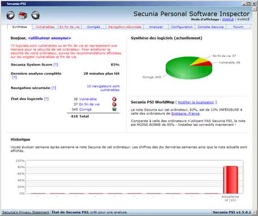Screen dimensions: 258x216
Task: Click the red Vulnérable pie slice
Action: (206, 64)
